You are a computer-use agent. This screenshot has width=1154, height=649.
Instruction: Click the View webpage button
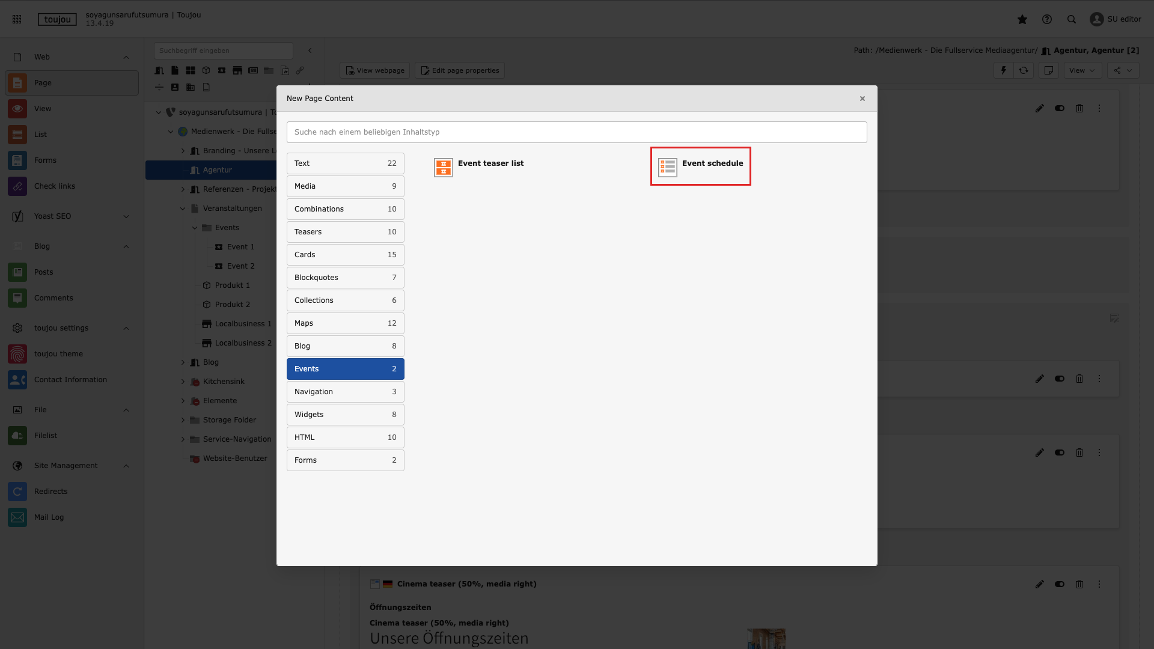[374, 70]
